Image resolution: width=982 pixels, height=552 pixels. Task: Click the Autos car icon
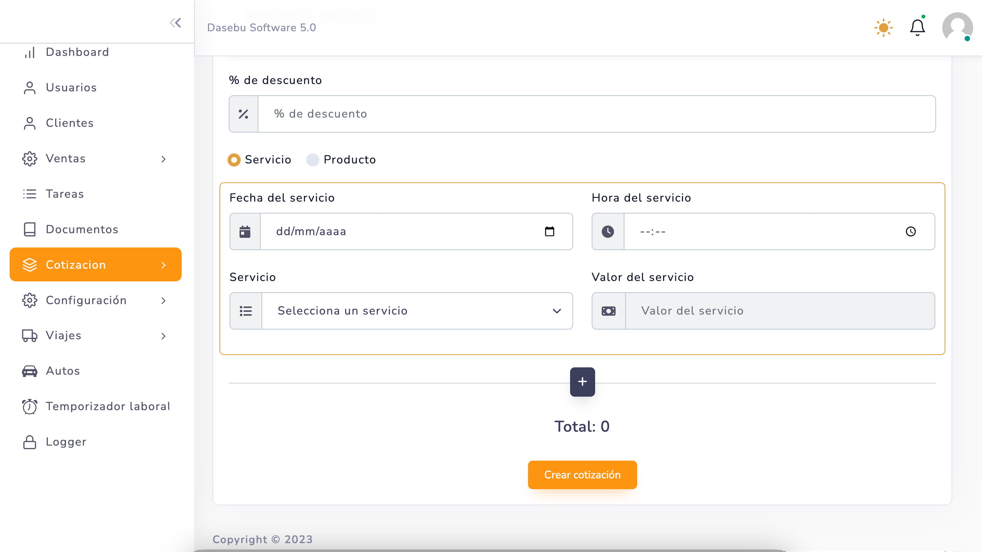[30, 371]
